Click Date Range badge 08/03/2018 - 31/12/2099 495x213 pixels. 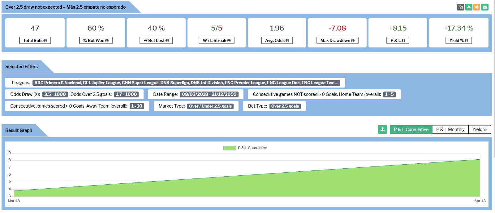pyautogui.click(x=209, y=94)
